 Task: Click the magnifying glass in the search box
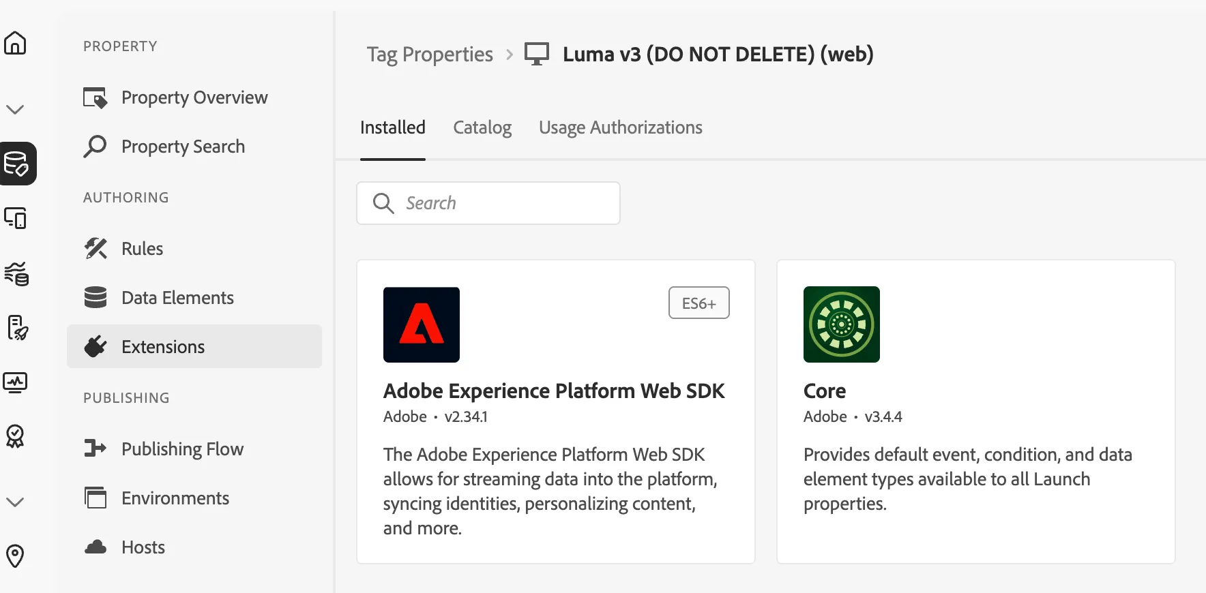383,203
